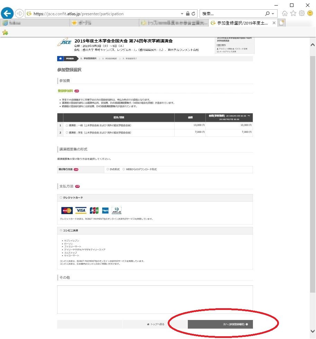Expand the search provider dropdown arrow
316x339 pixels.
[x=273, y=14]
